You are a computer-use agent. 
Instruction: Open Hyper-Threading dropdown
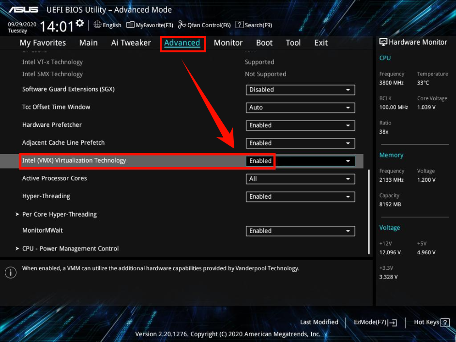point(300,197)
